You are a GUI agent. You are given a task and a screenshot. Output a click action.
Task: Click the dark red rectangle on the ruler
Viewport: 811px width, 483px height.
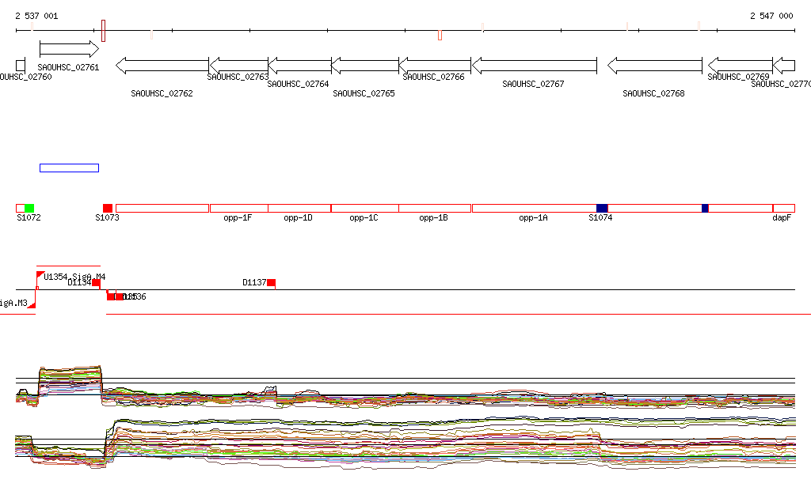[103, 31]
